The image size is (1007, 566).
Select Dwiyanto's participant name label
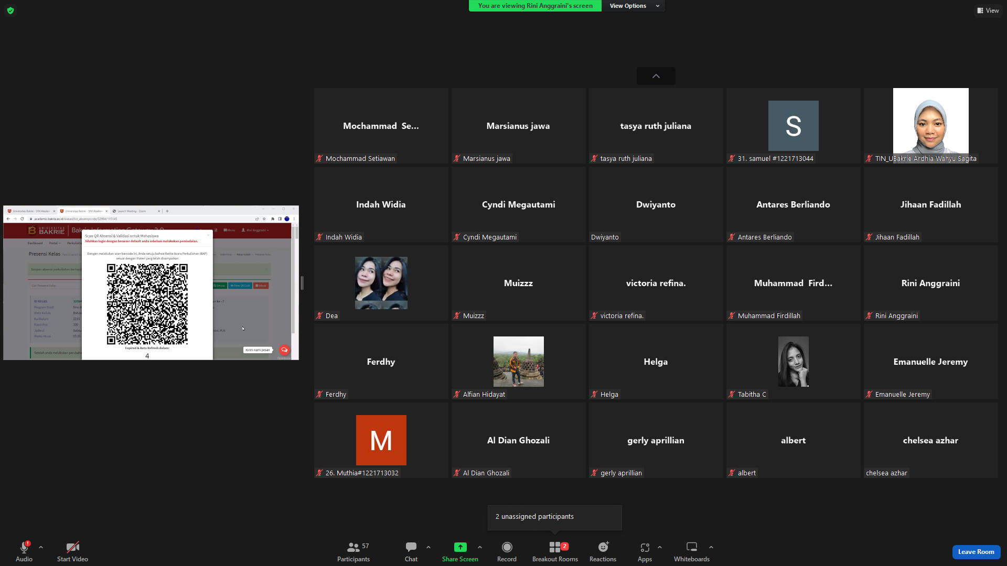(x=605, y=237)
